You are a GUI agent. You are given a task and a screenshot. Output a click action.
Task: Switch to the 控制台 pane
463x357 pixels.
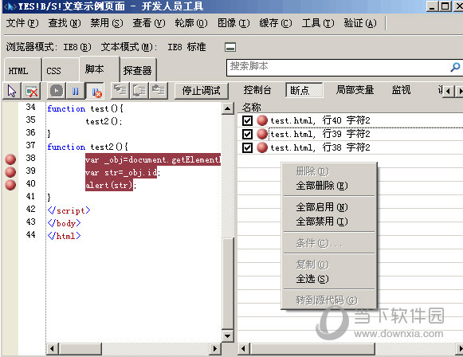(257, 90)
